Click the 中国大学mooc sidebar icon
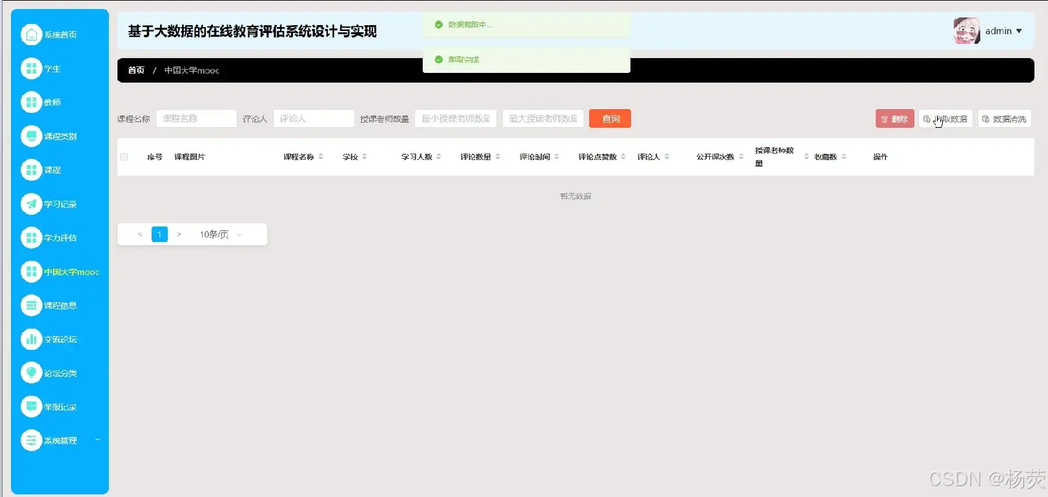Viewport: 1048px width, 497px height. click(31, 272)
